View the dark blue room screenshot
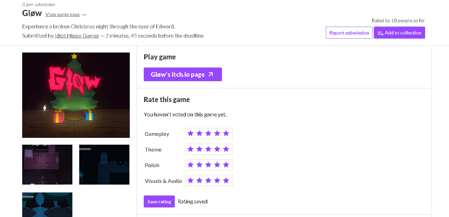449x217 pixels. 104,164
